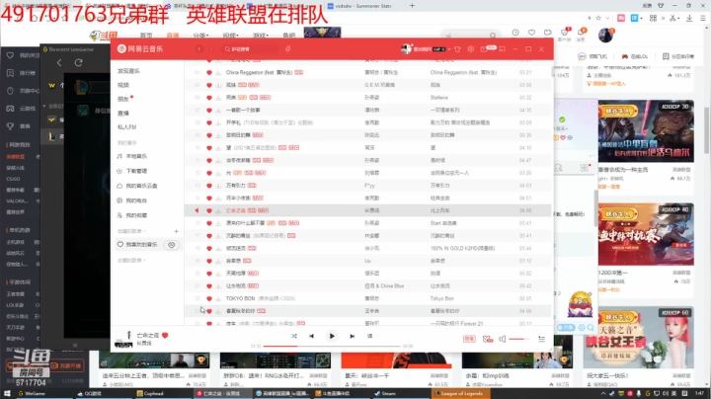
Task: Expand system tray hidden icons chevron
Action: tap(603, 393)
